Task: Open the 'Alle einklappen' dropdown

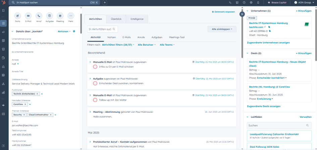Action: pos(222,29)
